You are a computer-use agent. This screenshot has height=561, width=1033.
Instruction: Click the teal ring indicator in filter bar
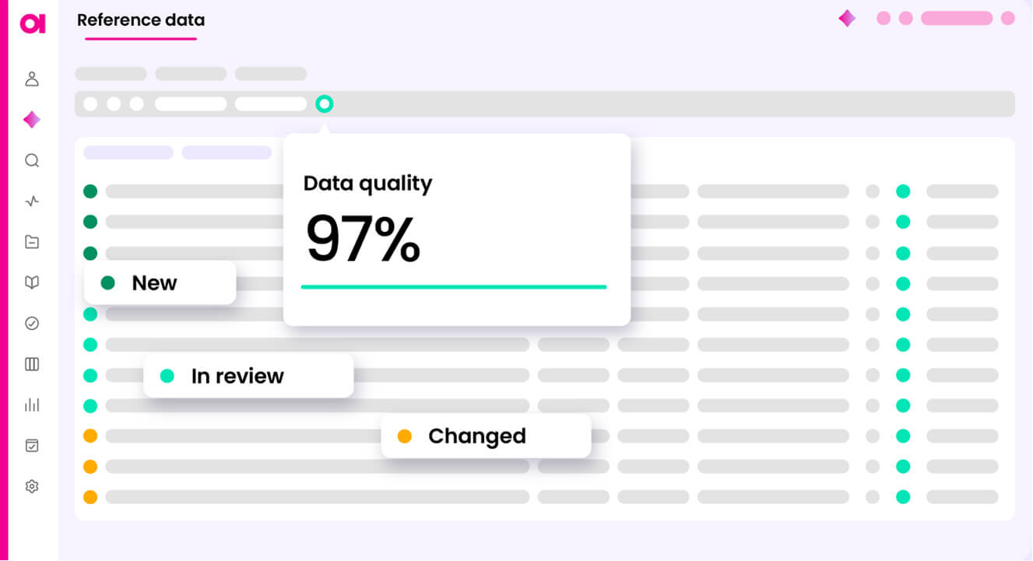tap(325, 103)
